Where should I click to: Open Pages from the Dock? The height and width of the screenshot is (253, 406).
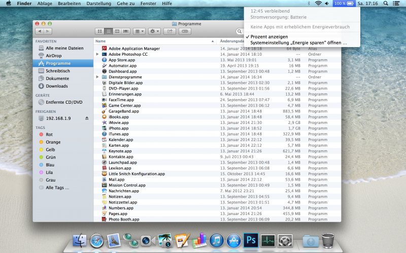click(182, 240)
